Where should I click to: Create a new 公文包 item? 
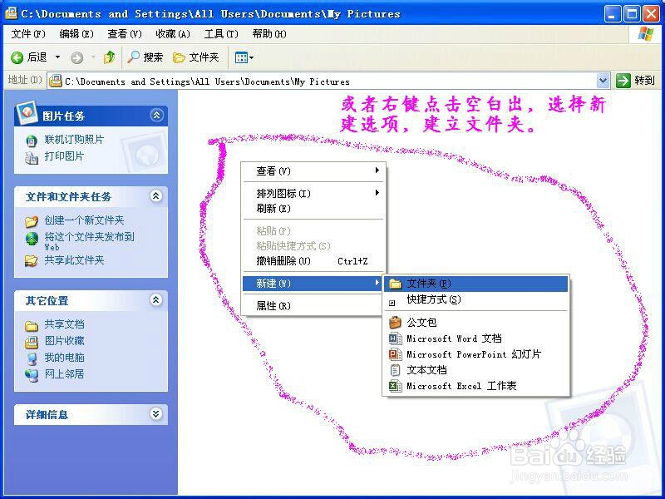(x=475, y=323)
